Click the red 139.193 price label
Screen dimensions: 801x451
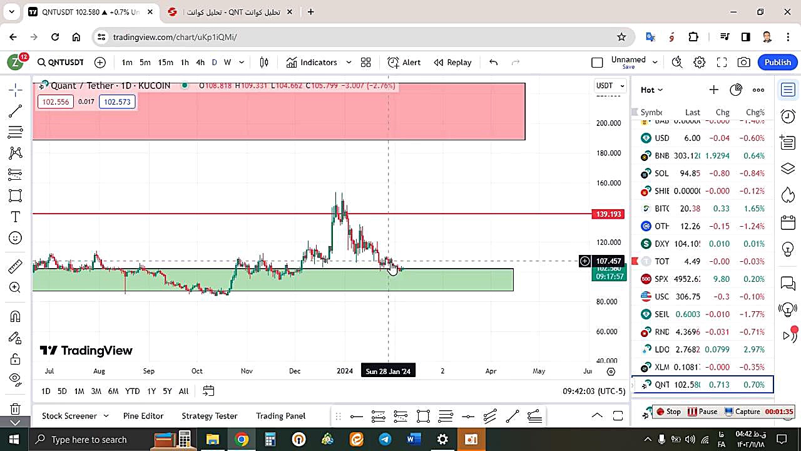click(x=608, y=214)
